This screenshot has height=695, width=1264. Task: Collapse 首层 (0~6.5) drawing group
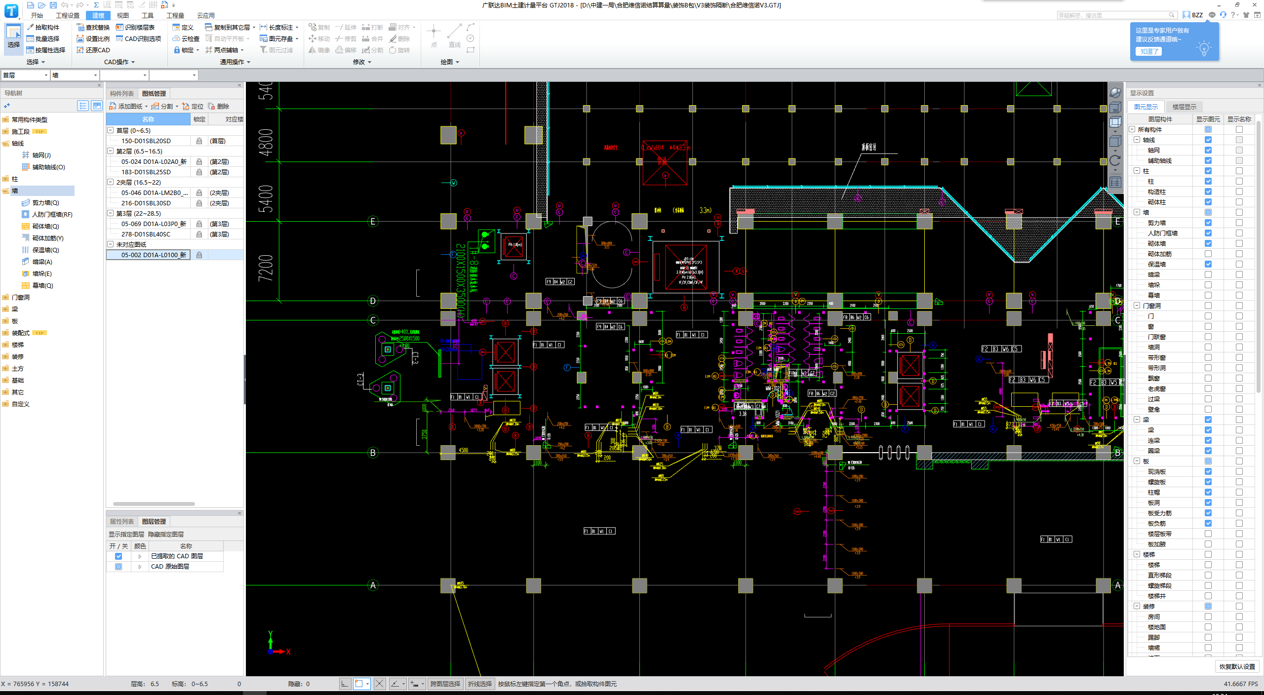pyautogui.click(x=111, y=130)
